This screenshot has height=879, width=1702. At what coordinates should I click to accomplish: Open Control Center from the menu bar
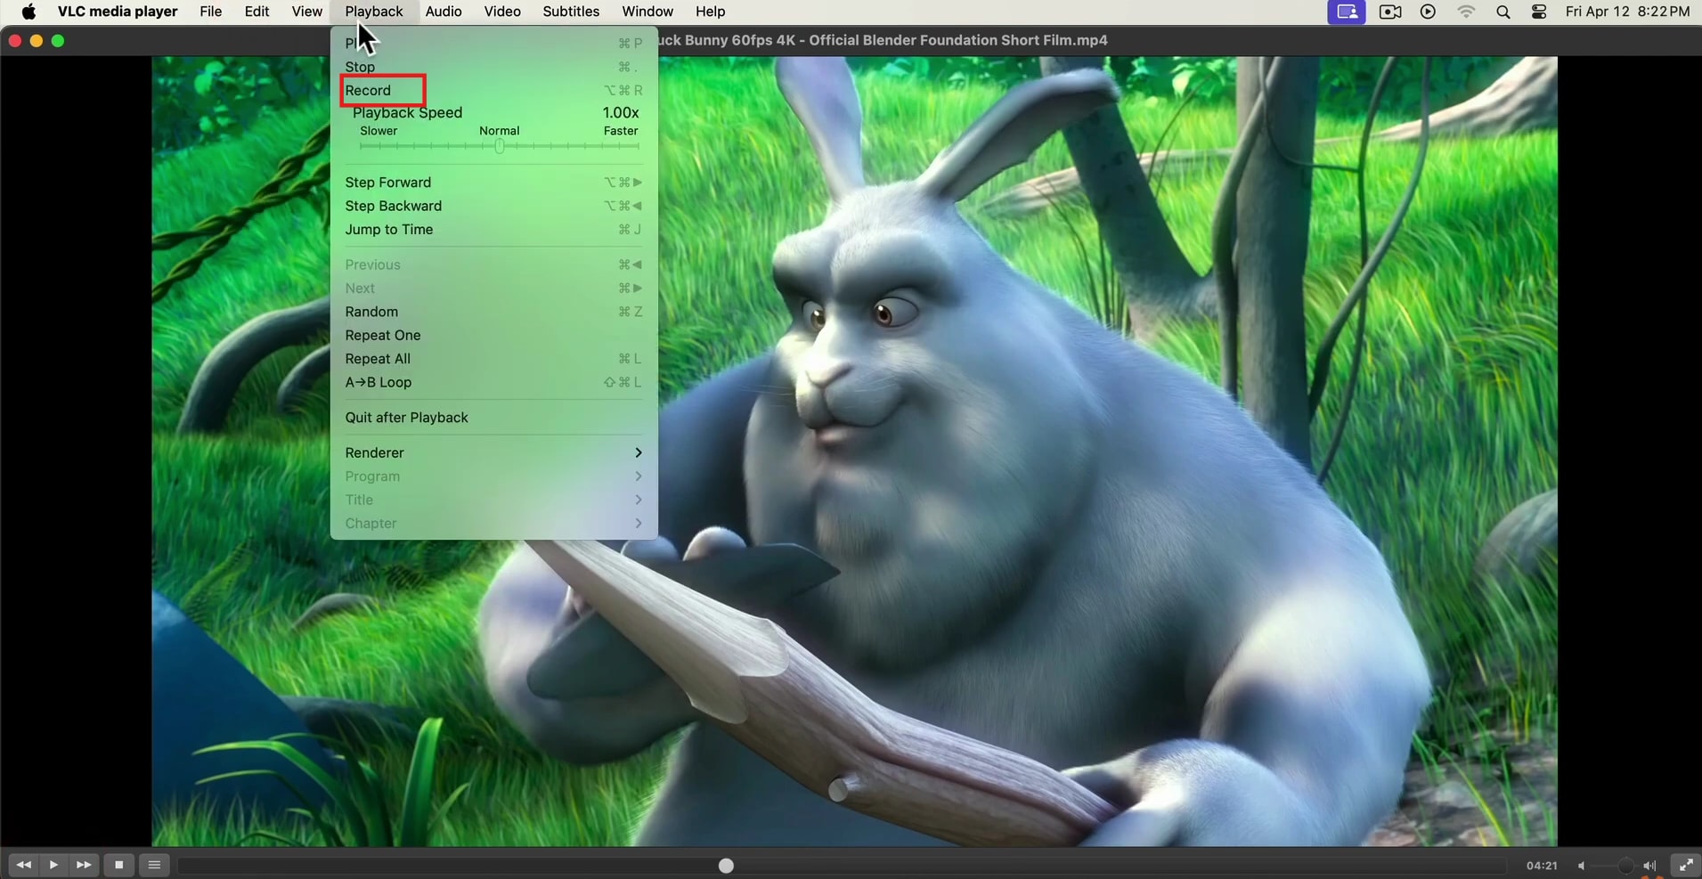point(1539,12)
